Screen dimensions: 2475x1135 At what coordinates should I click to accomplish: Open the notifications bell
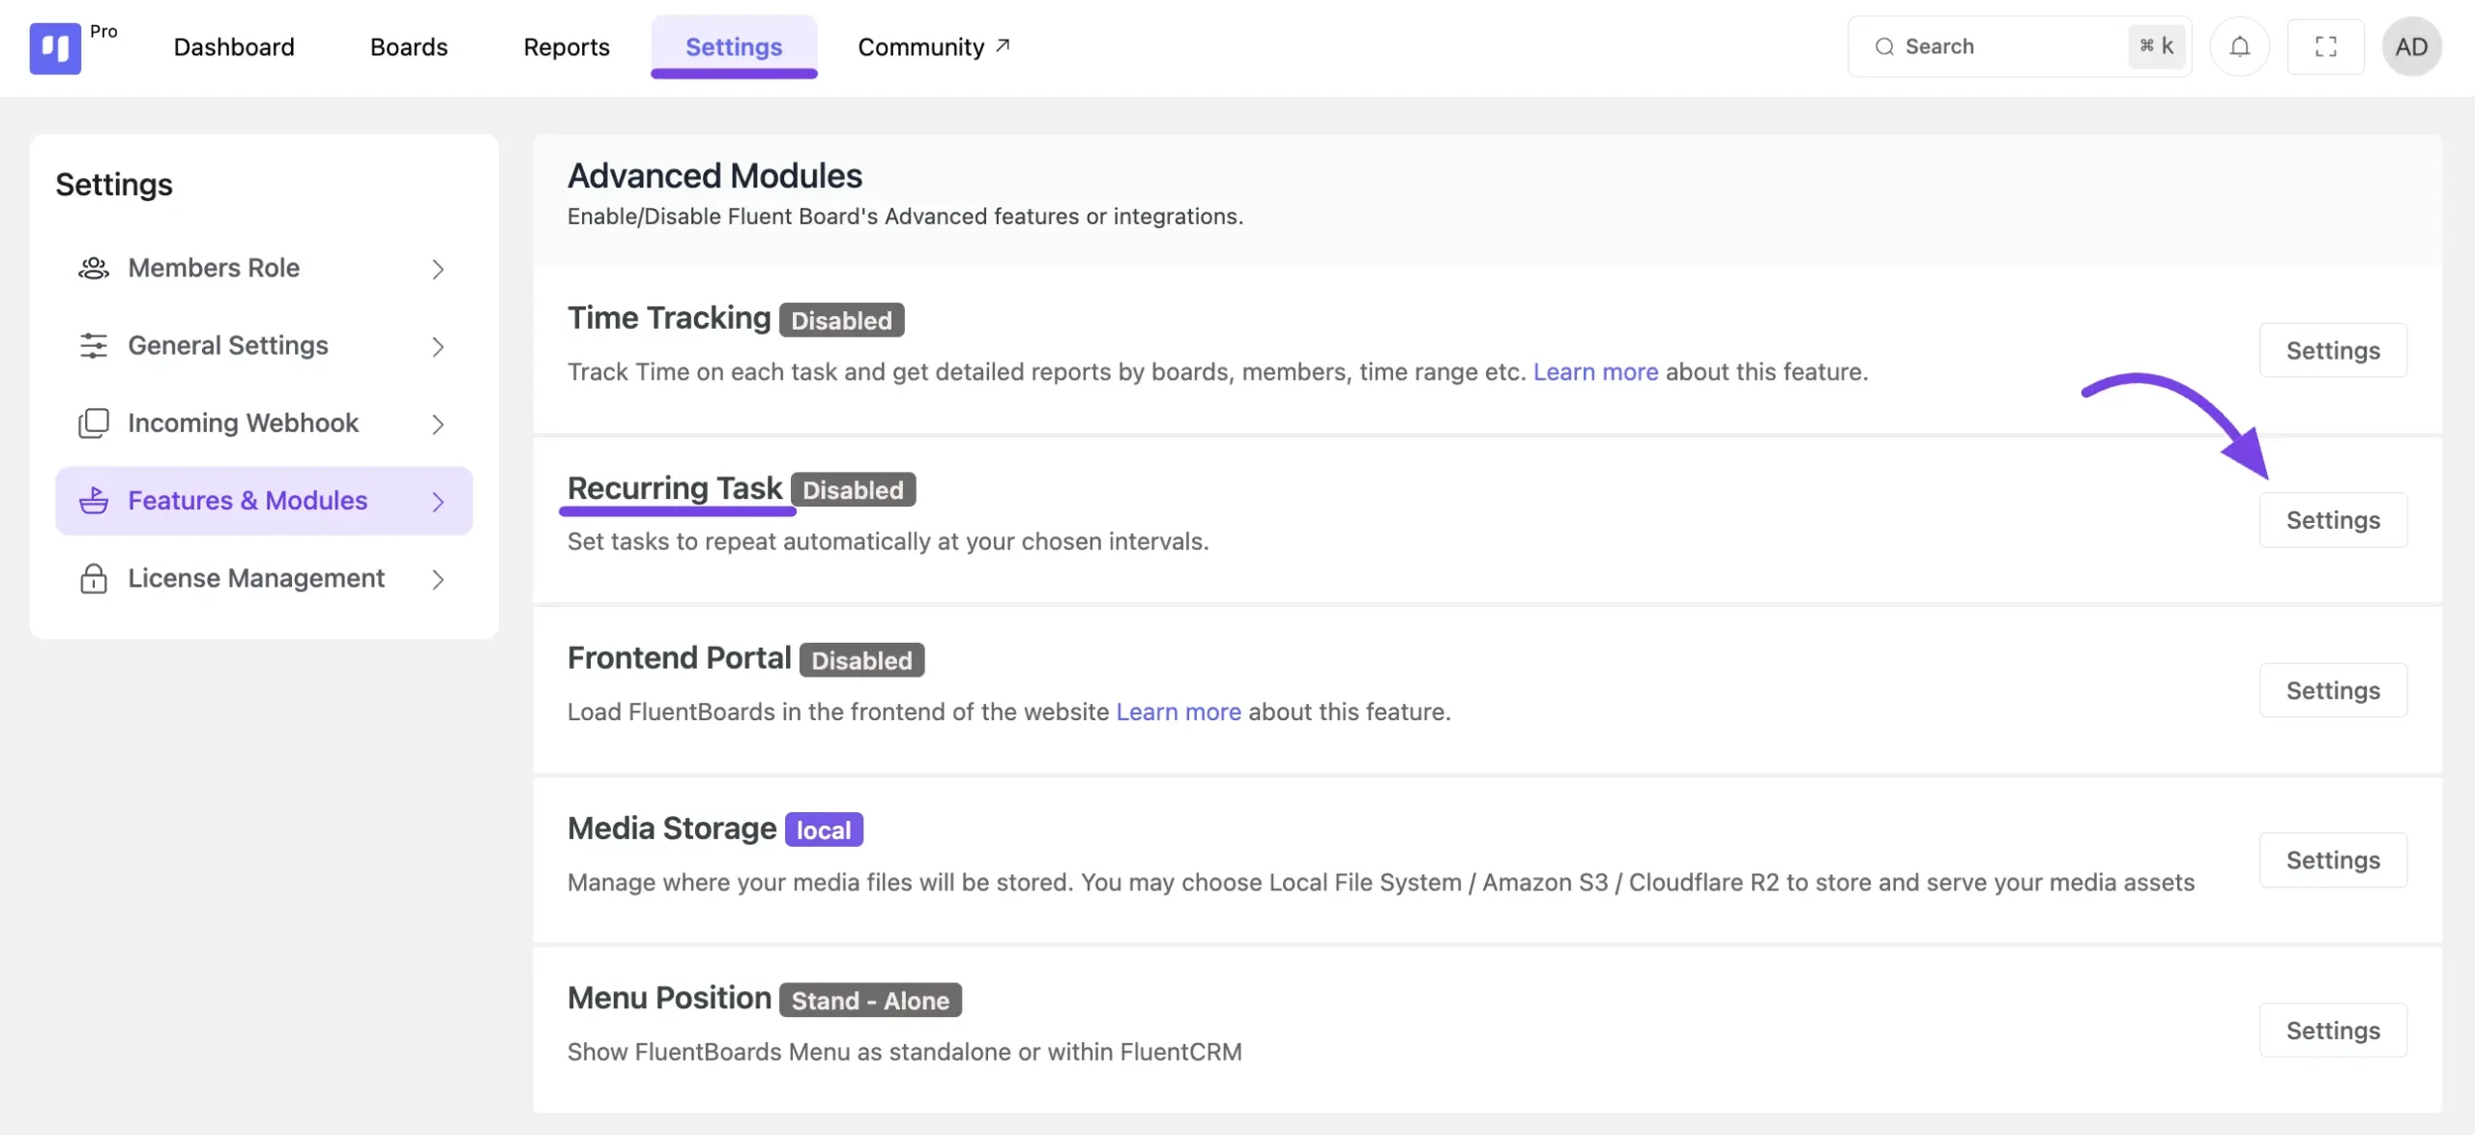2239,46
